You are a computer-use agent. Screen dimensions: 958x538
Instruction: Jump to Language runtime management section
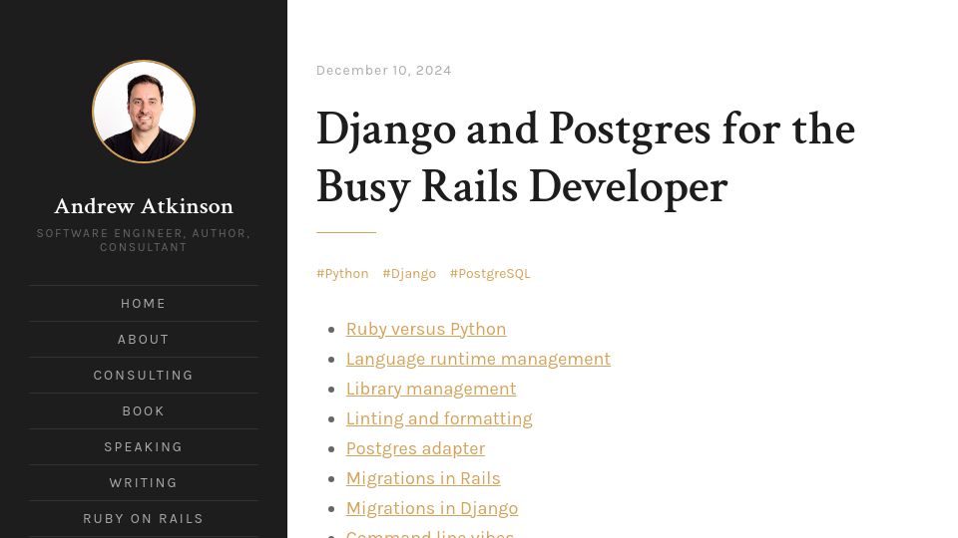478,359
